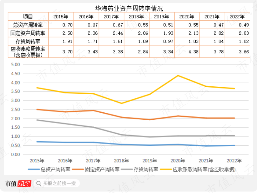Image resolution: width=257 pixels, height=193 pixels.
Task: Click the 3.70 cell in table
Action: tap(61, 52)
